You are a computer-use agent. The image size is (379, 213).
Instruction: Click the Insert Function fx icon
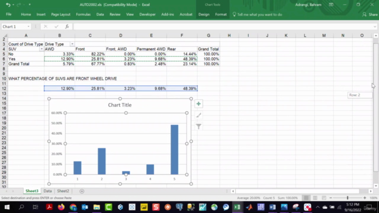pyautogui.click(x=67, y=27)
